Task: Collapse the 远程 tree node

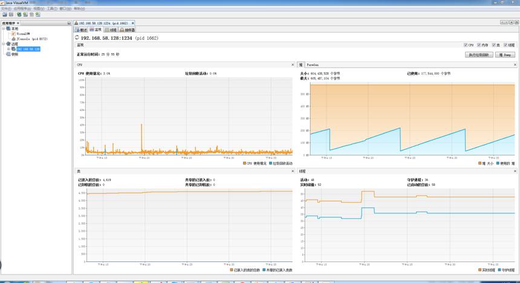Action: pos(4,44)
